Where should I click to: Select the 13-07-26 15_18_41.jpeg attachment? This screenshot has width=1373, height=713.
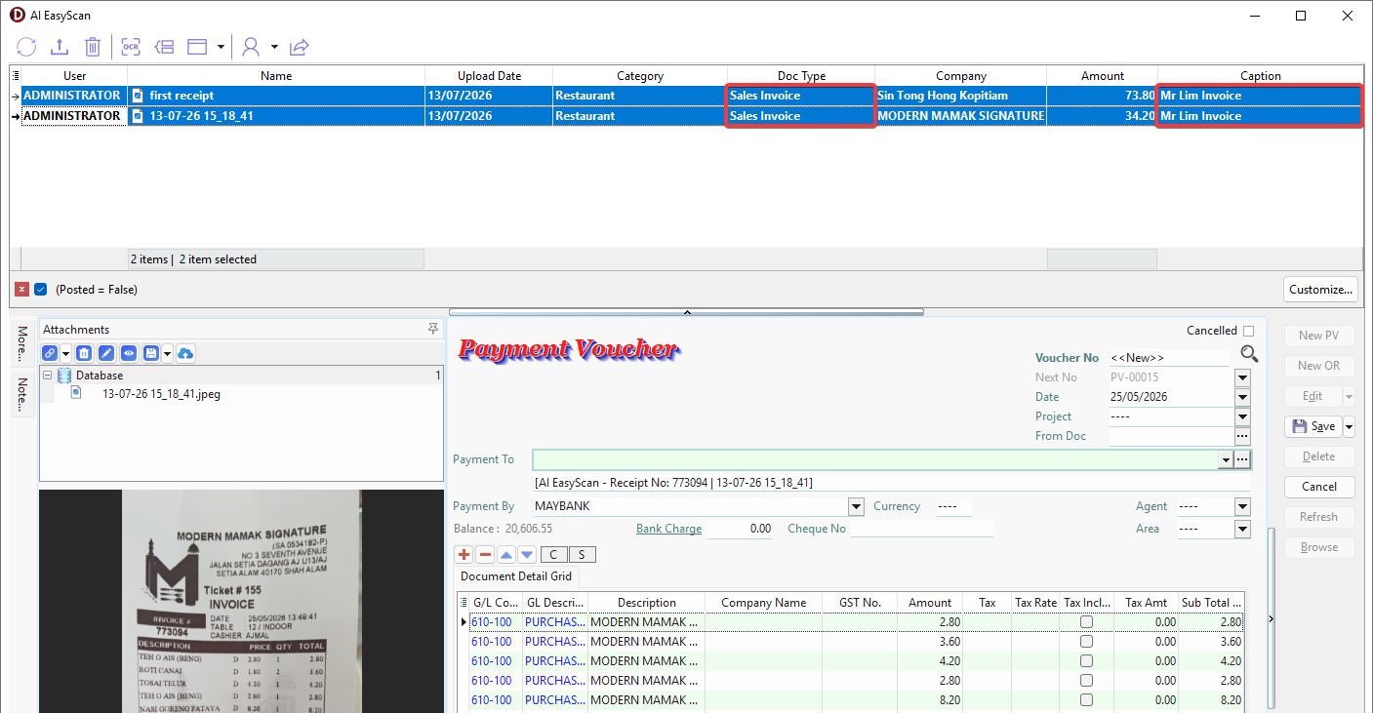tap(161, 394)
